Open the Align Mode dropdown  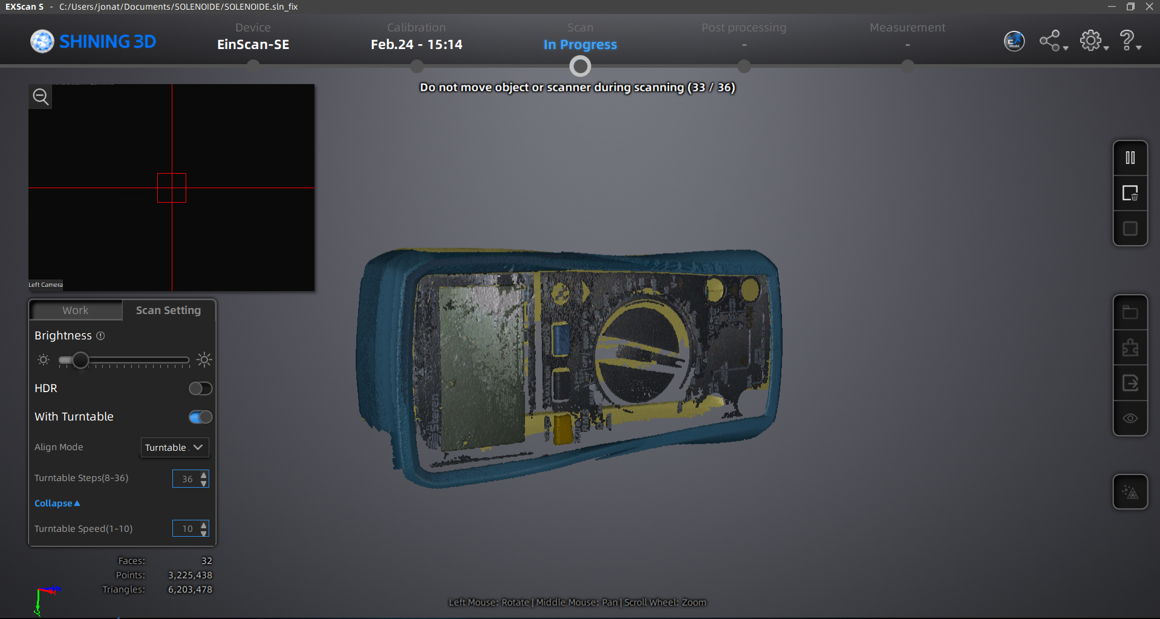pyautogui.click(x=175, y=448)
